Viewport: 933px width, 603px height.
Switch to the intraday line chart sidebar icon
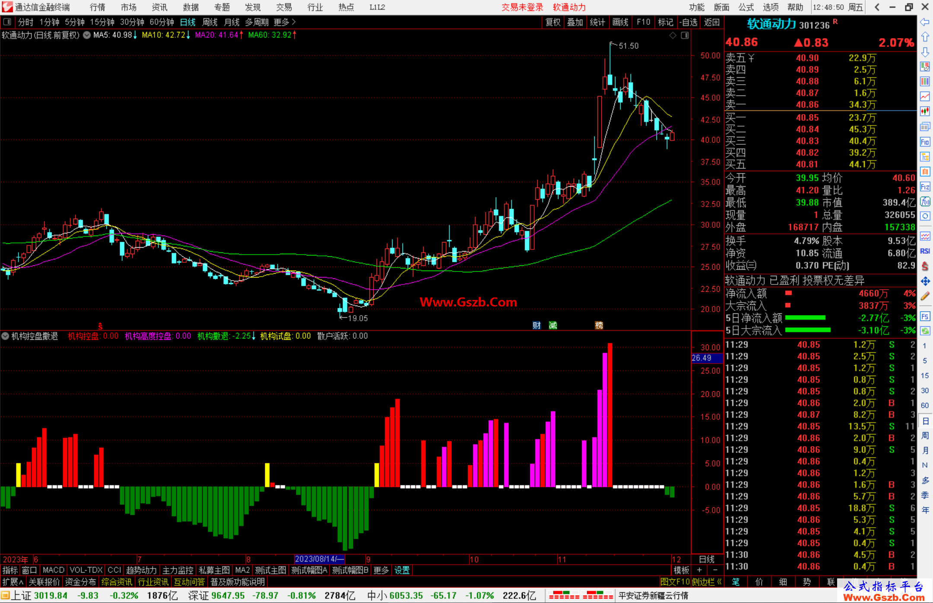click(x=925, y=96)
